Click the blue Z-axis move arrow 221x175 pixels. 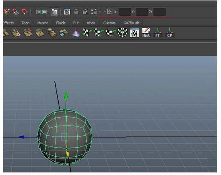pos(22,137)
